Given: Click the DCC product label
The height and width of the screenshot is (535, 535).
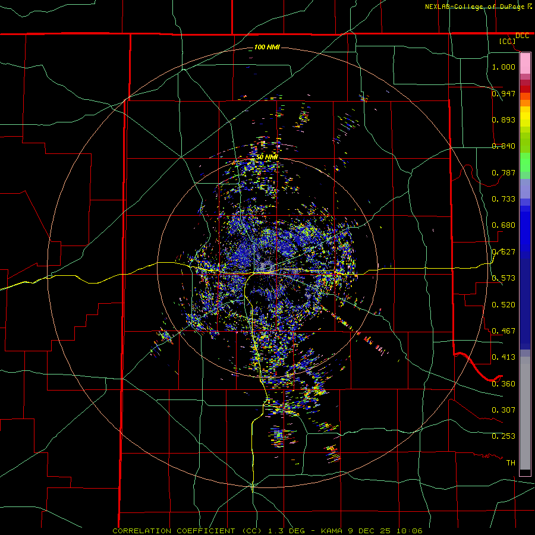Looking at the screenshot, I should click(522, 36).
